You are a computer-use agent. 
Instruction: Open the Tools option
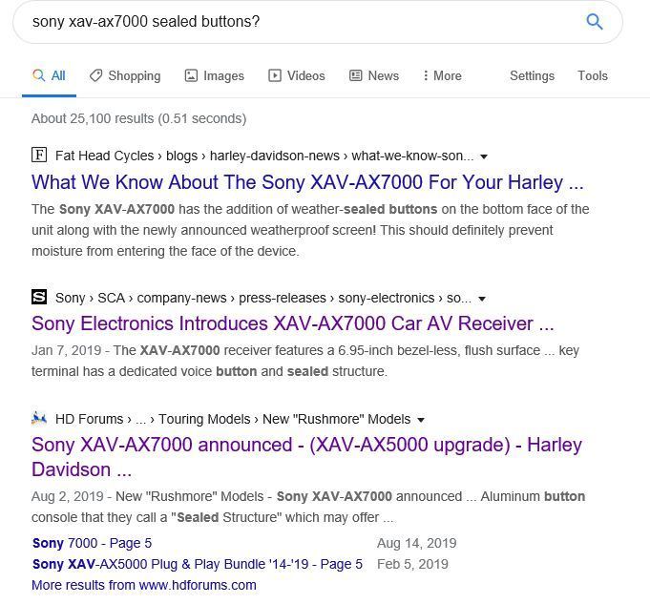point(593,75)
